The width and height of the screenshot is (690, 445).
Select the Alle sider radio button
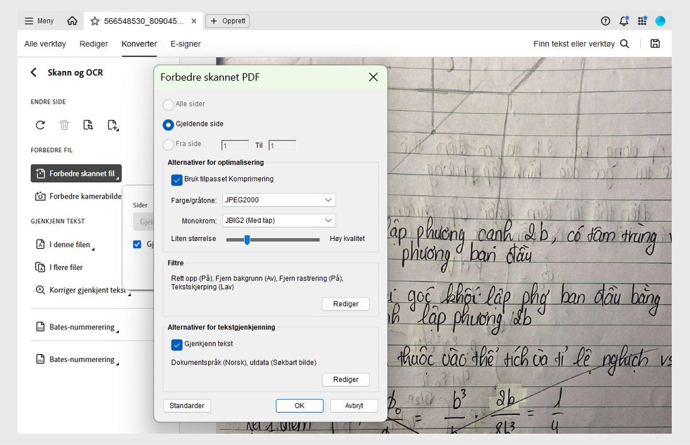pyautogui.click(x=168, y=105)
